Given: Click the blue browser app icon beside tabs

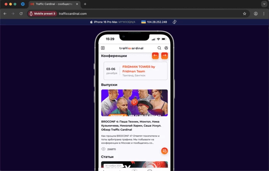Looking at the screenshot, I should tap(22, 4).
